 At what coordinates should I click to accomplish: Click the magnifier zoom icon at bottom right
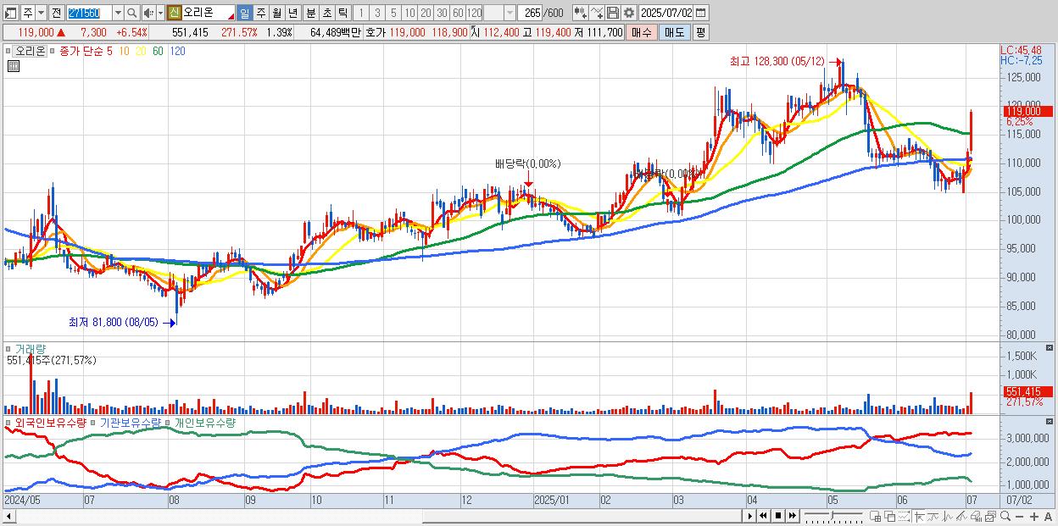pyautogui.click(x=1005, y=516)
